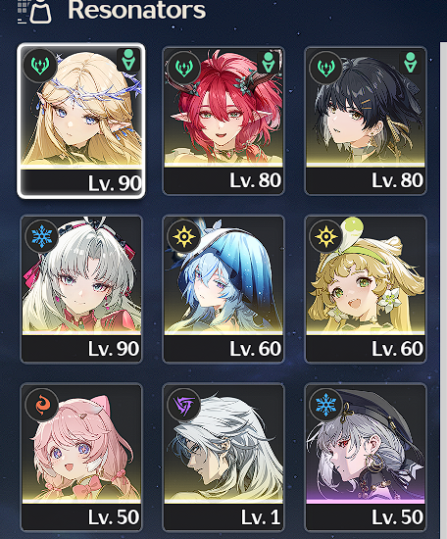Click the Spectro sun icon on blonde girl card
The image size is (447, 539).
coord(325,236)
